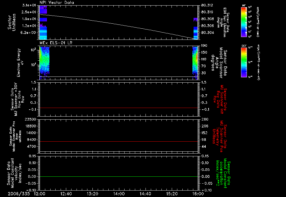Click the NF flux color bar
Image resolution: width=286 pixels, height=197 pixels.
coord(244,22)
